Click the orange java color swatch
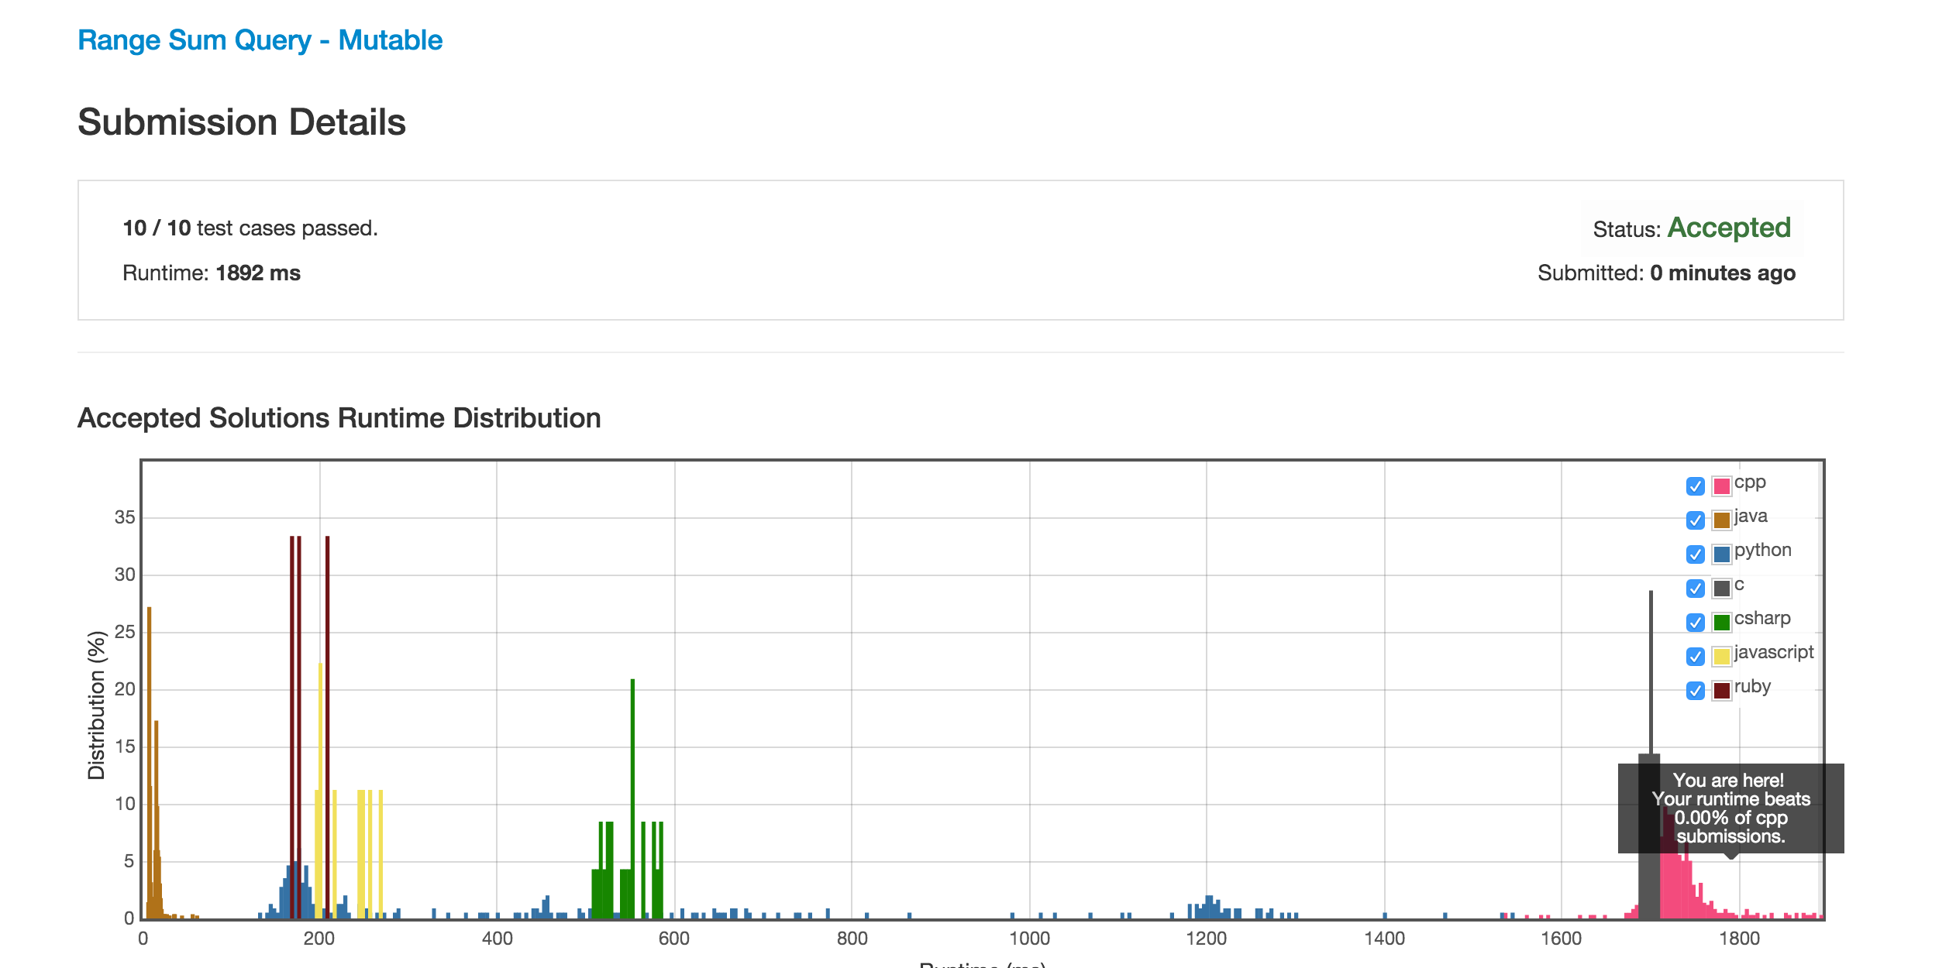The width and height of the screenshot is (1956, 968). pos(1722,520)
